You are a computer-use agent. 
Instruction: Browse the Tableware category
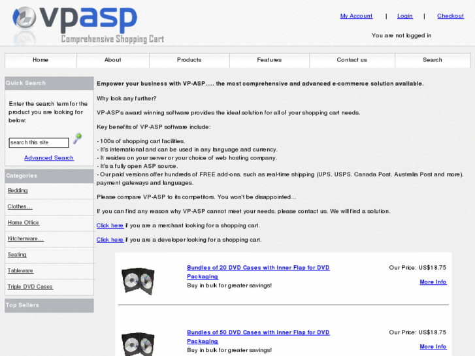[x=20, y=271]
